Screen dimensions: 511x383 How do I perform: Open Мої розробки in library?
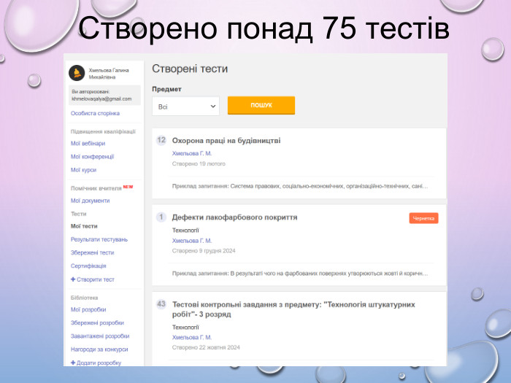pyautogui.click(x=88, y=309)
